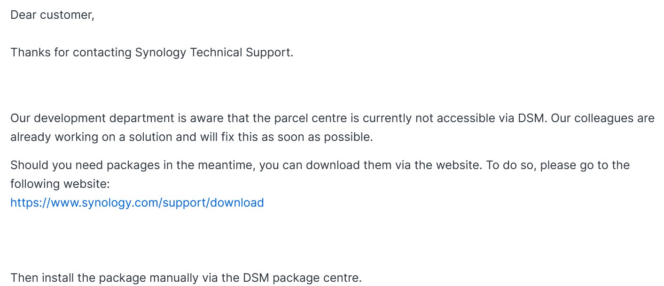Viewport: 664px width, 286px height.
Task: Click the "Dear customer," greeting line
Action: 52,15
